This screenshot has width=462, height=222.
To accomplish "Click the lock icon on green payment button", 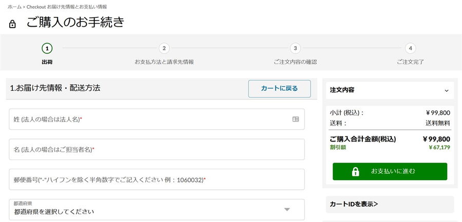I will [356, 171].
